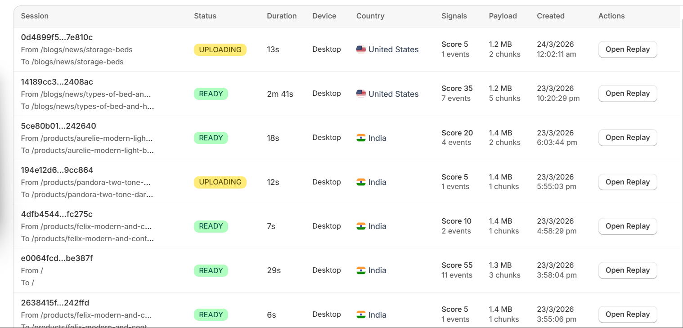Image resolution: width=683 pixels, height=328 pixels.
Task: Click the Signals column header
Action: click(x=454, y=16)
